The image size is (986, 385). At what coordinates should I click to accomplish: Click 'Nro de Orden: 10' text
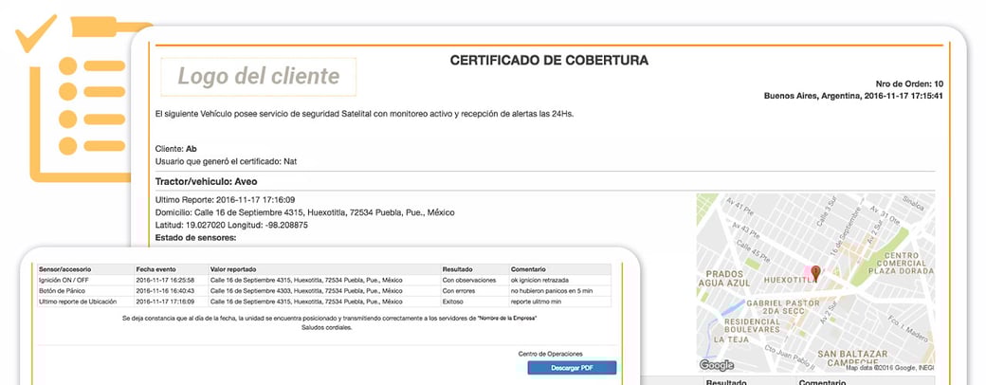[x=909, y=84]
